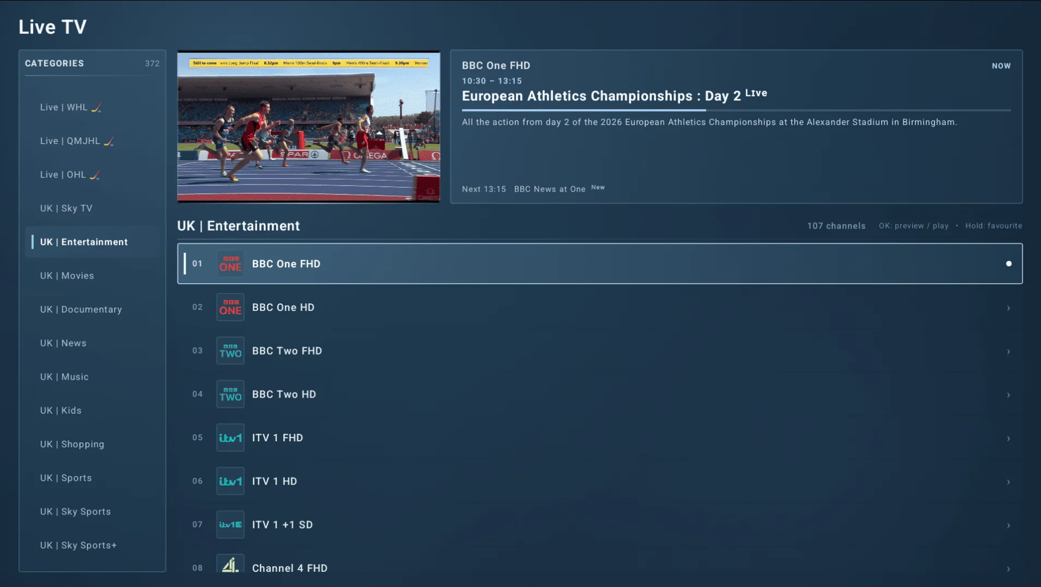This screenshot has width=1041, height=587.
Task: Select the Live | WHL category
Action: [92, 107]
